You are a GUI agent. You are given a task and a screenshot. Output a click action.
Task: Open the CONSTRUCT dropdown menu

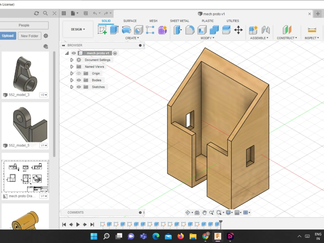click(287, 38)
